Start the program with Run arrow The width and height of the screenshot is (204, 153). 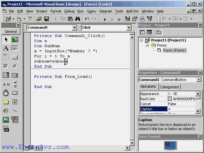pos(105,19)
